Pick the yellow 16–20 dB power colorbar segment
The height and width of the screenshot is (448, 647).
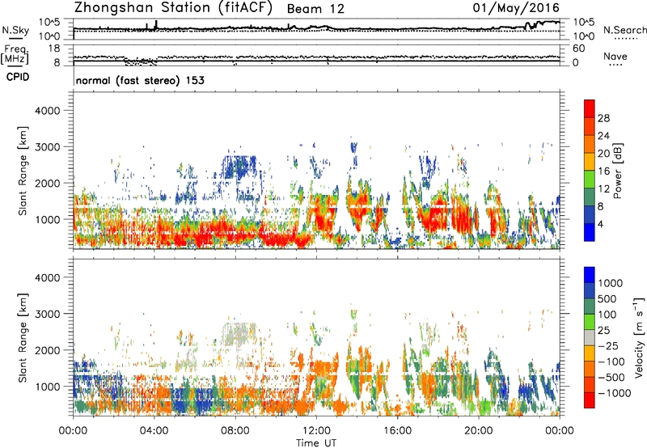coord(590,162)
